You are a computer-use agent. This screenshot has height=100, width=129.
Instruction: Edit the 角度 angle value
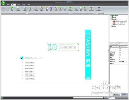(x=123, y=58)
